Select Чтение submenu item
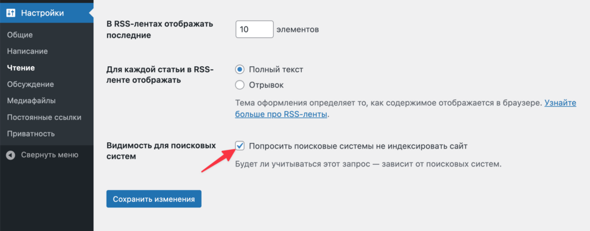 coord(21,68)
